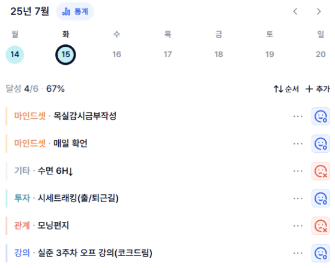Click the 순서 sort order button
335x268 pixels.
tap(286, 89)
